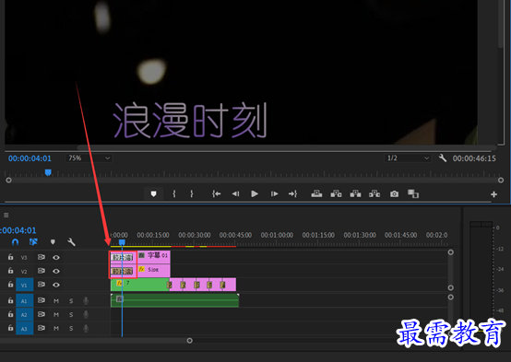Screen dimensions: 511x362
Task: Play the sequence in Program monitor
Action: click(x=255, y=194)
